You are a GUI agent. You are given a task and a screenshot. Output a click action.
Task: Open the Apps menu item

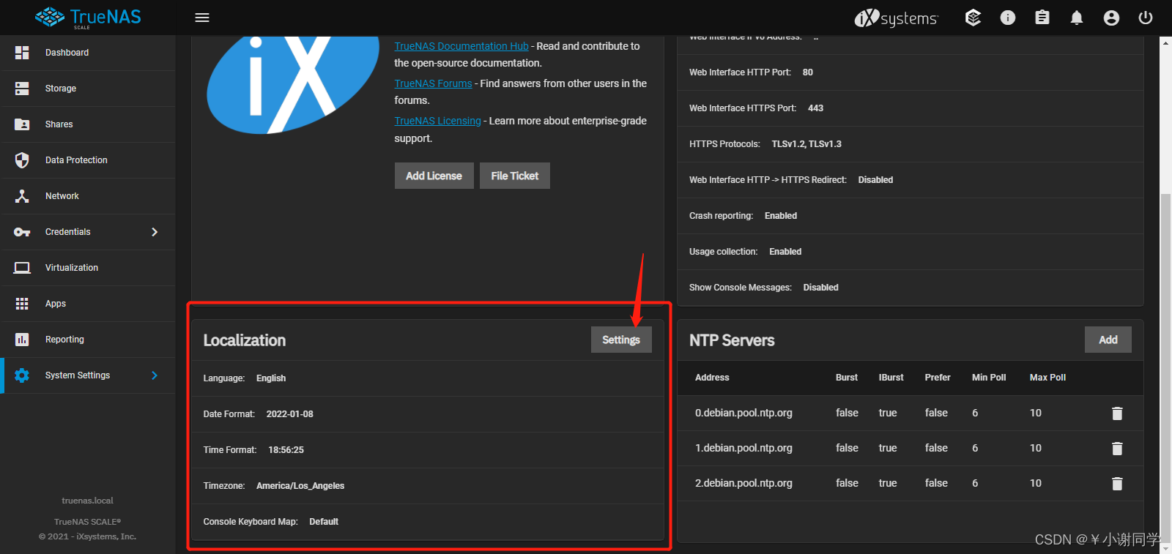88,304
